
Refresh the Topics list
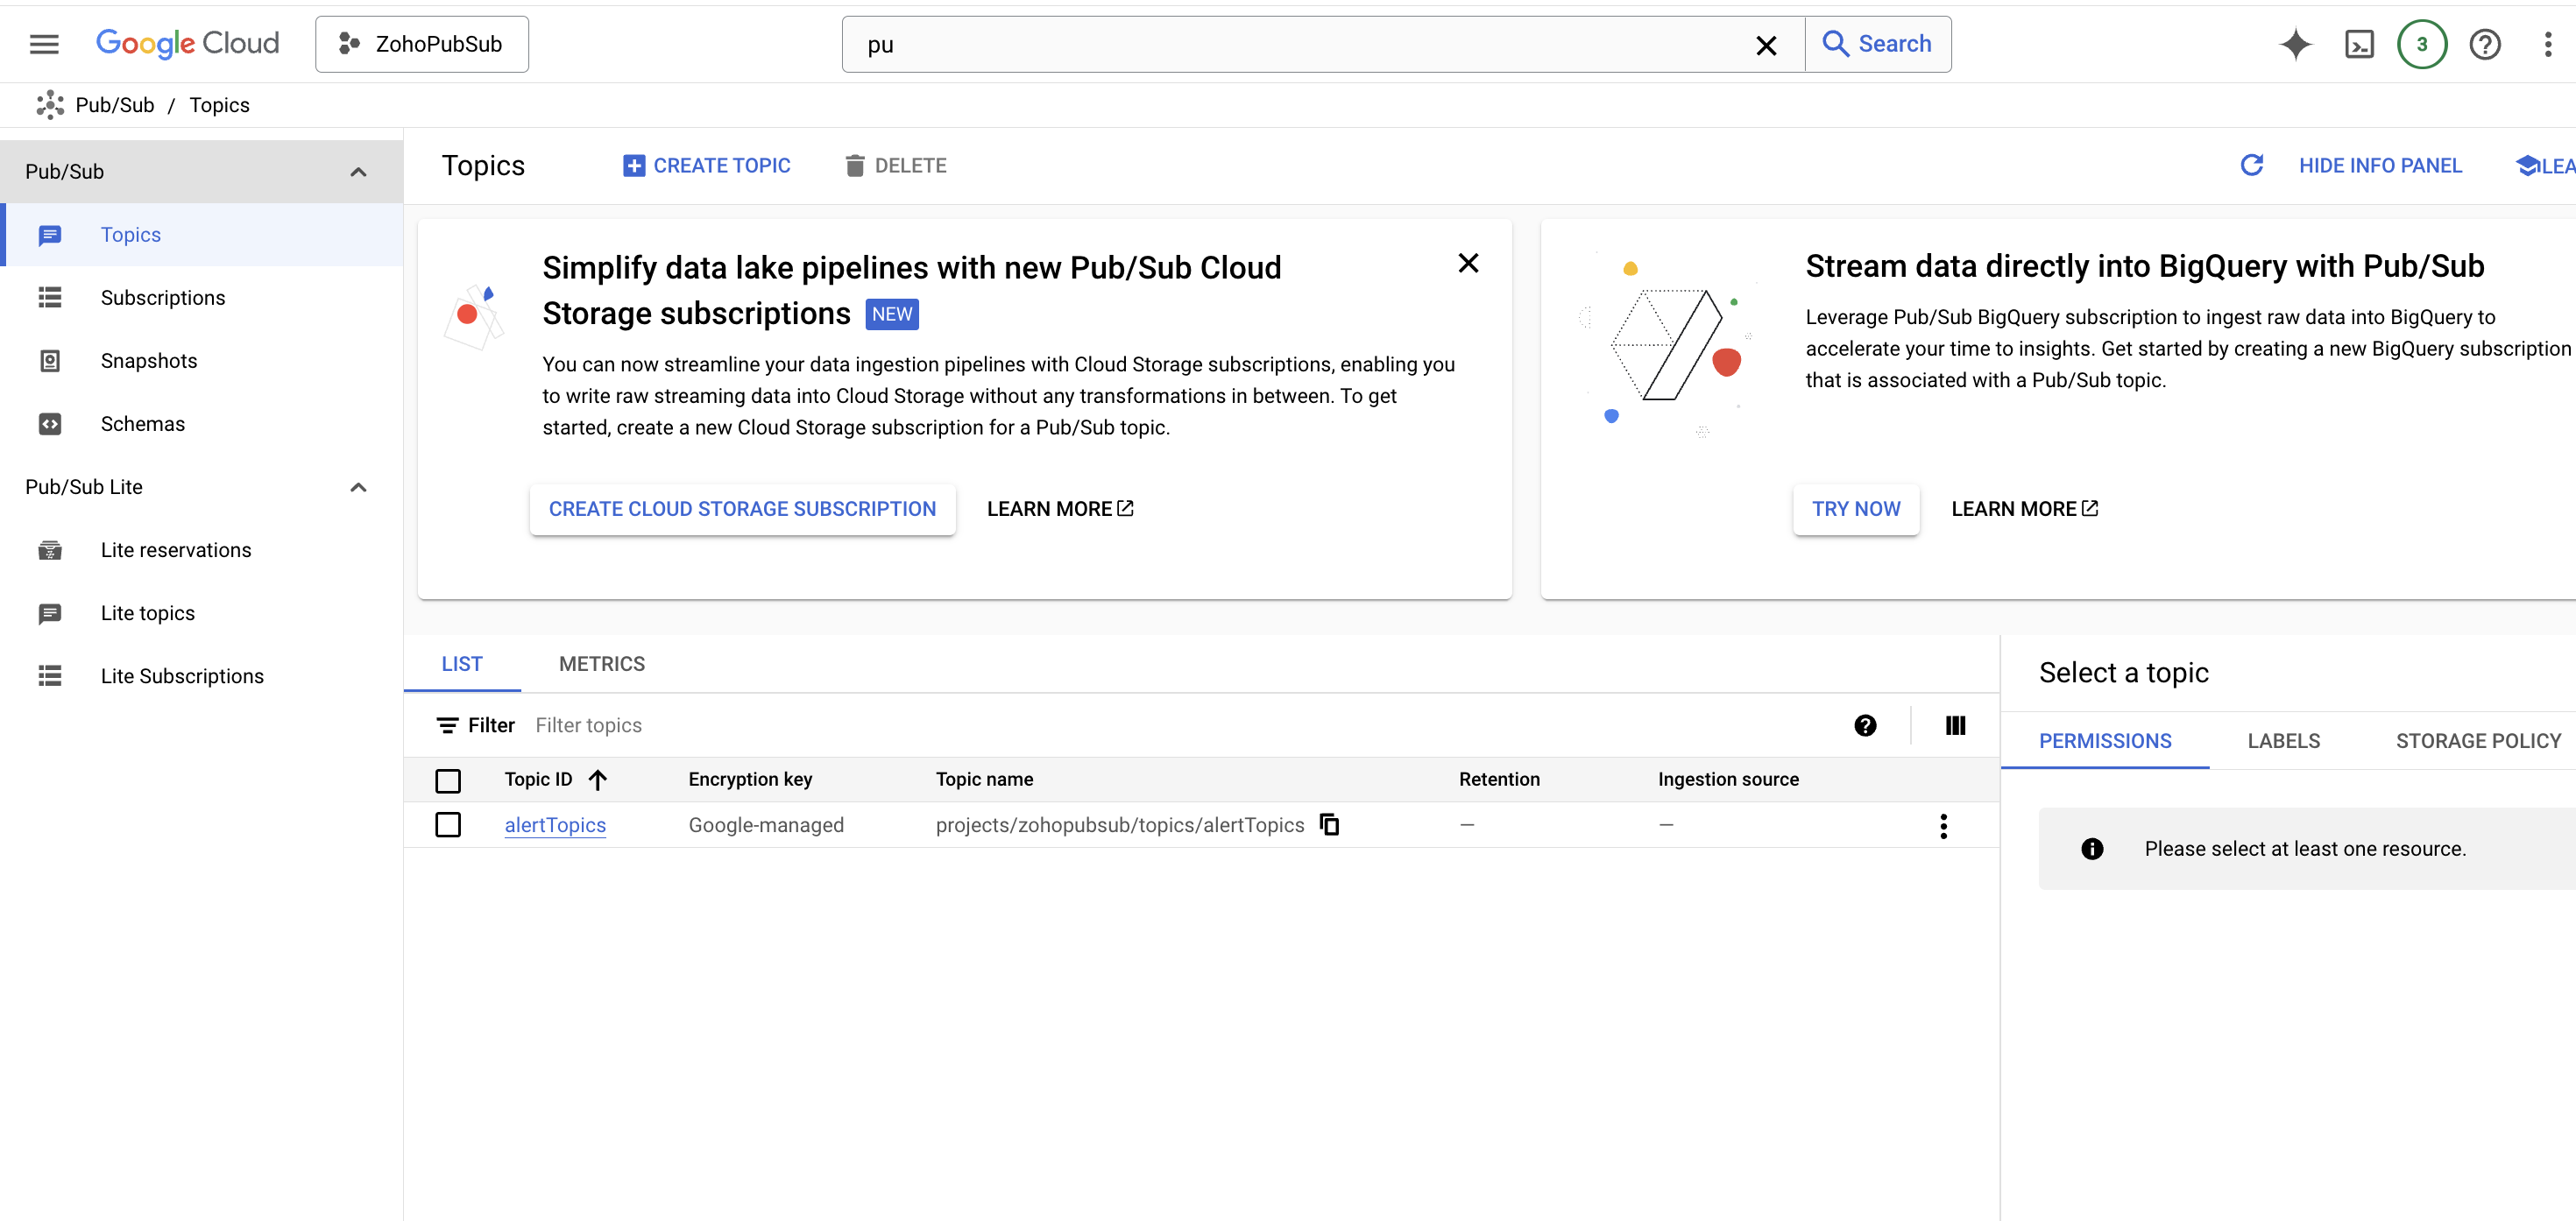coord(2252,165)
